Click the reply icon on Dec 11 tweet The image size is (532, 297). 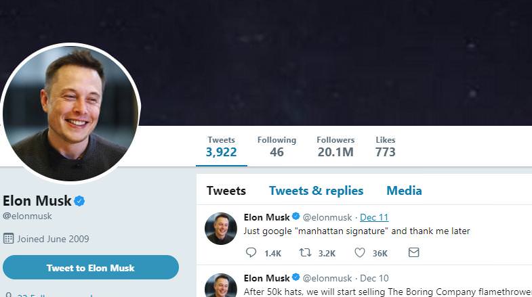coord(251,252)
